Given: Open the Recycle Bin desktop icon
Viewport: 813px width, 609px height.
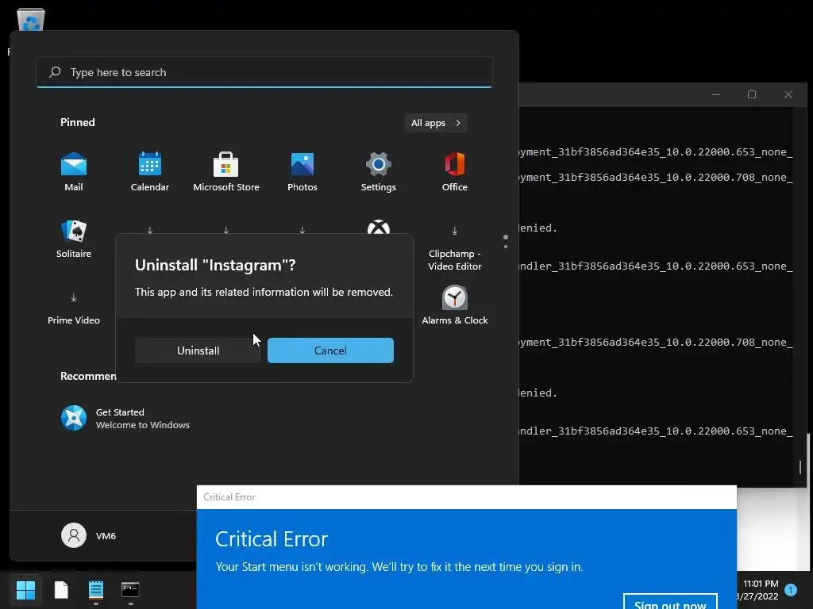Looking at the screenshot, I should [31, 20].
